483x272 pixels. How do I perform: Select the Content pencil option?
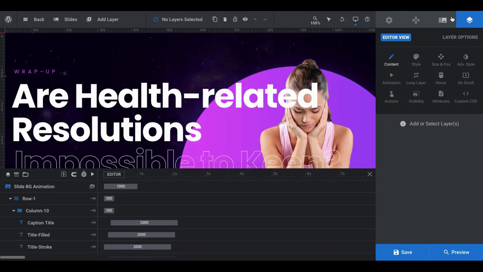point(391,60)
